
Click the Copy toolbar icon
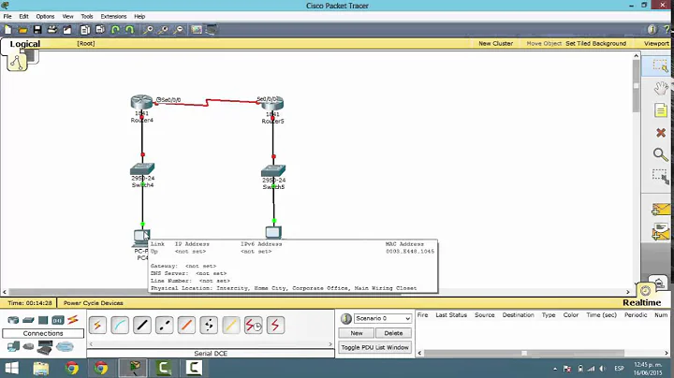click(85, 30)
